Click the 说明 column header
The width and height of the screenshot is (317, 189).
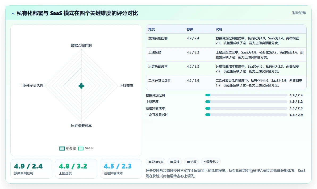click(219, 29)
